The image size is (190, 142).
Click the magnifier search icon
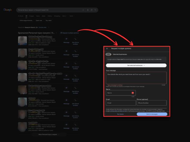[x=96, y=10]
